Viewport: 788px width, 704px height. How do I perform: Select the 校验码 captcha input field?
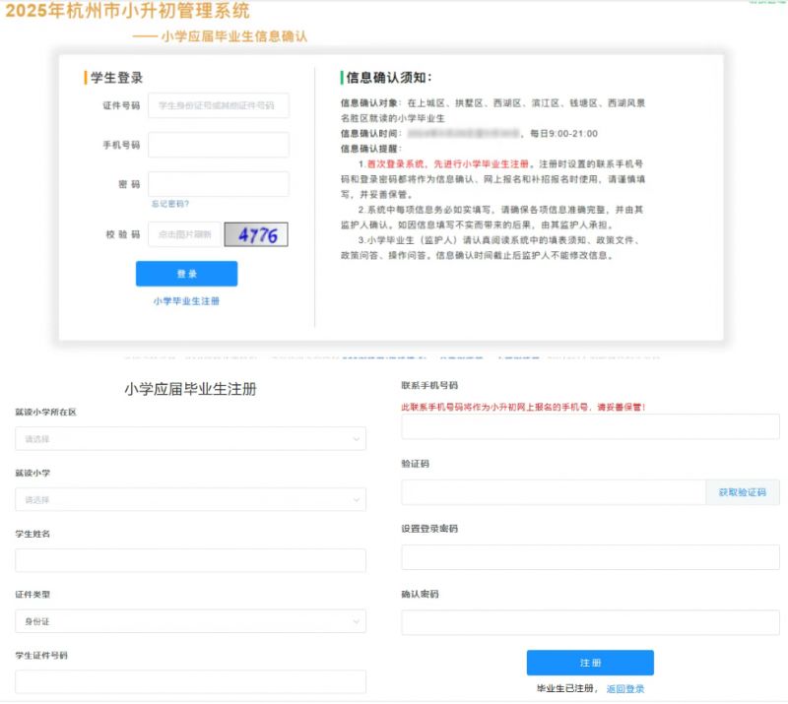pyautogui.click(x=185, y=234)
